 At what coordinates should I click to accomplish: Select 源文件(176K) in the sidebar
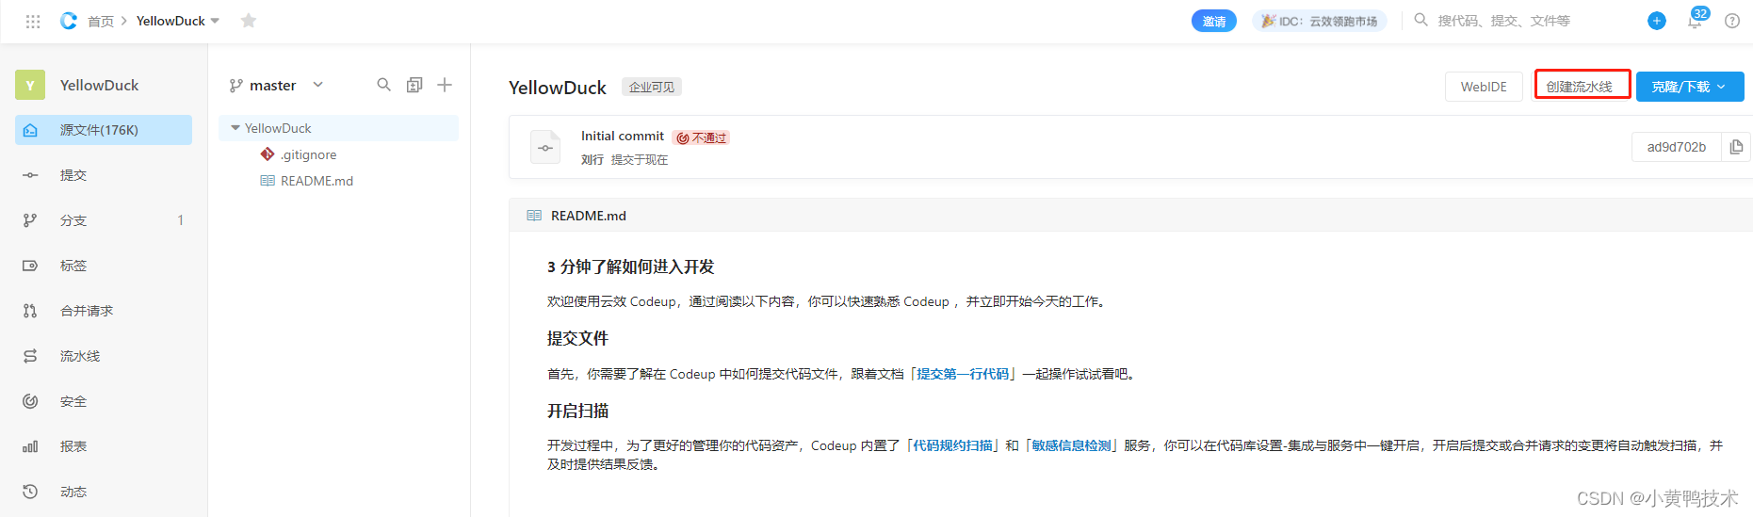(x=104, y=130)
